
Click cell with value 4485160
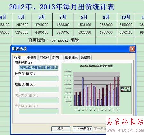[42, 32]
